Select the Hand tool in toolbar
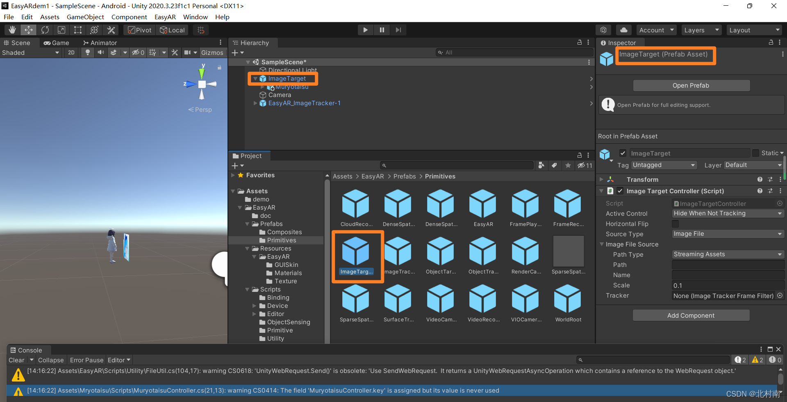Image resolution: width=787 pixels, height=402 pixels. point(12,30)
